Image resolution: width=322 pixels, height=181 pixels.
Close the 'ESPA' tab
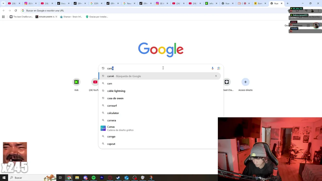101,4
